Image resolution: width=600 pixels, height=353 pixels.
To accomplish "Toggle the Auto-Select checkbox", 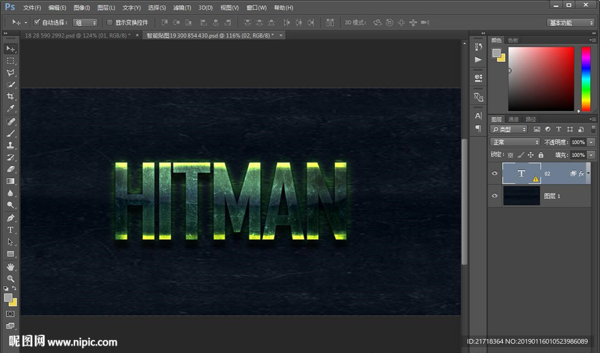I will 37,22.
